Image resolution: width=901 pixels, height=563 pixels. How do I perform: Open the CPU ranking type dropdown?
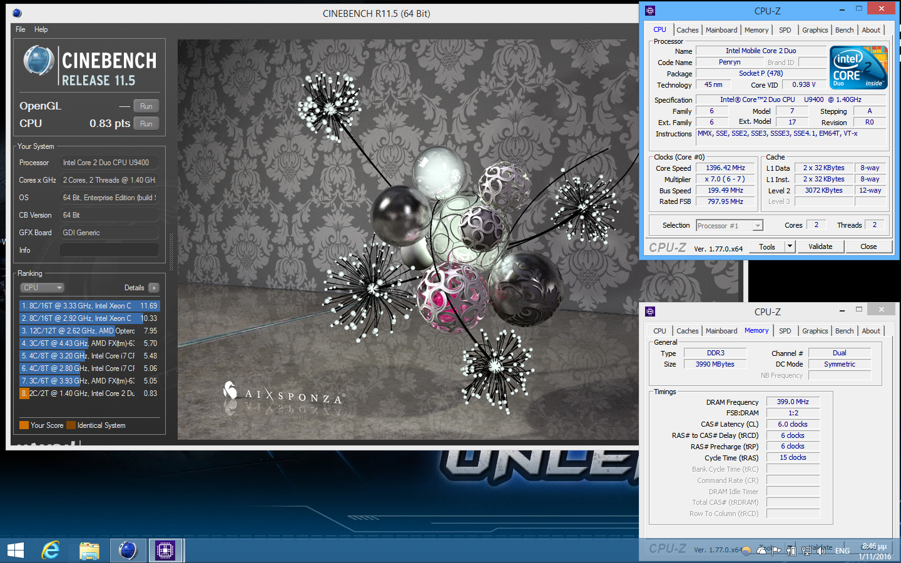(x=43, y=288)
